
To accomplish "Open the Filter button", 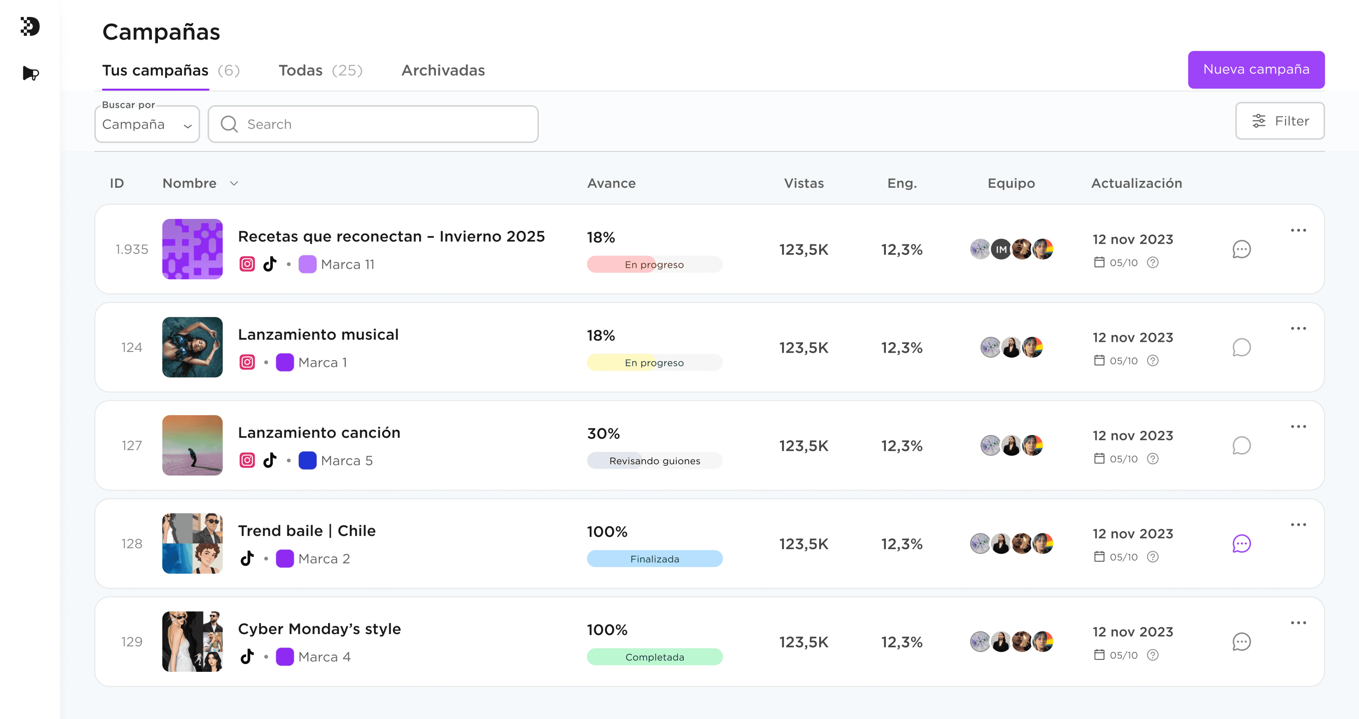I will [x=1279, y=121].
